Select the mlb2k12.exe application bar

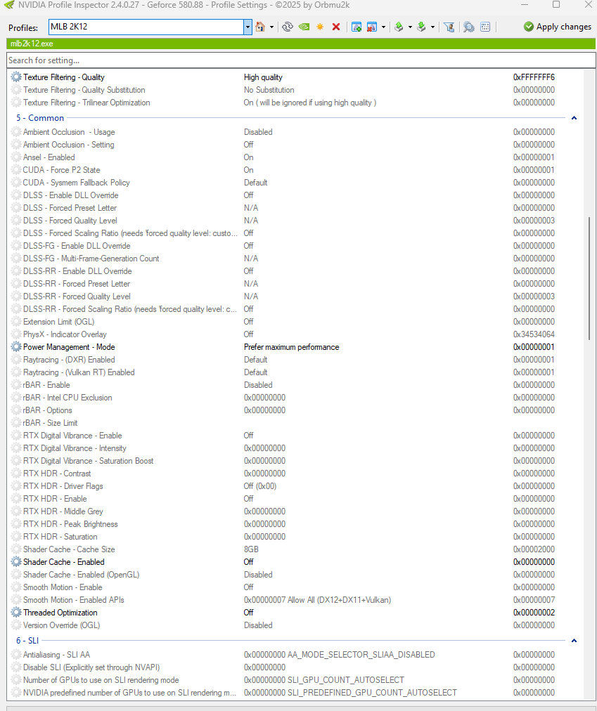(x=301, y=44)
